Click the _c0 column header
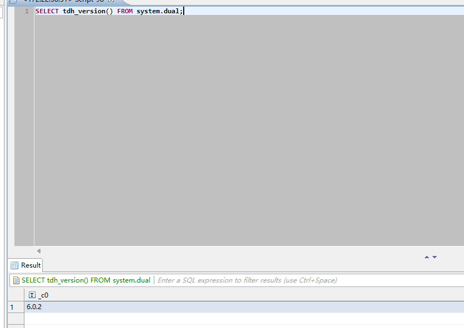 point(43,295)
